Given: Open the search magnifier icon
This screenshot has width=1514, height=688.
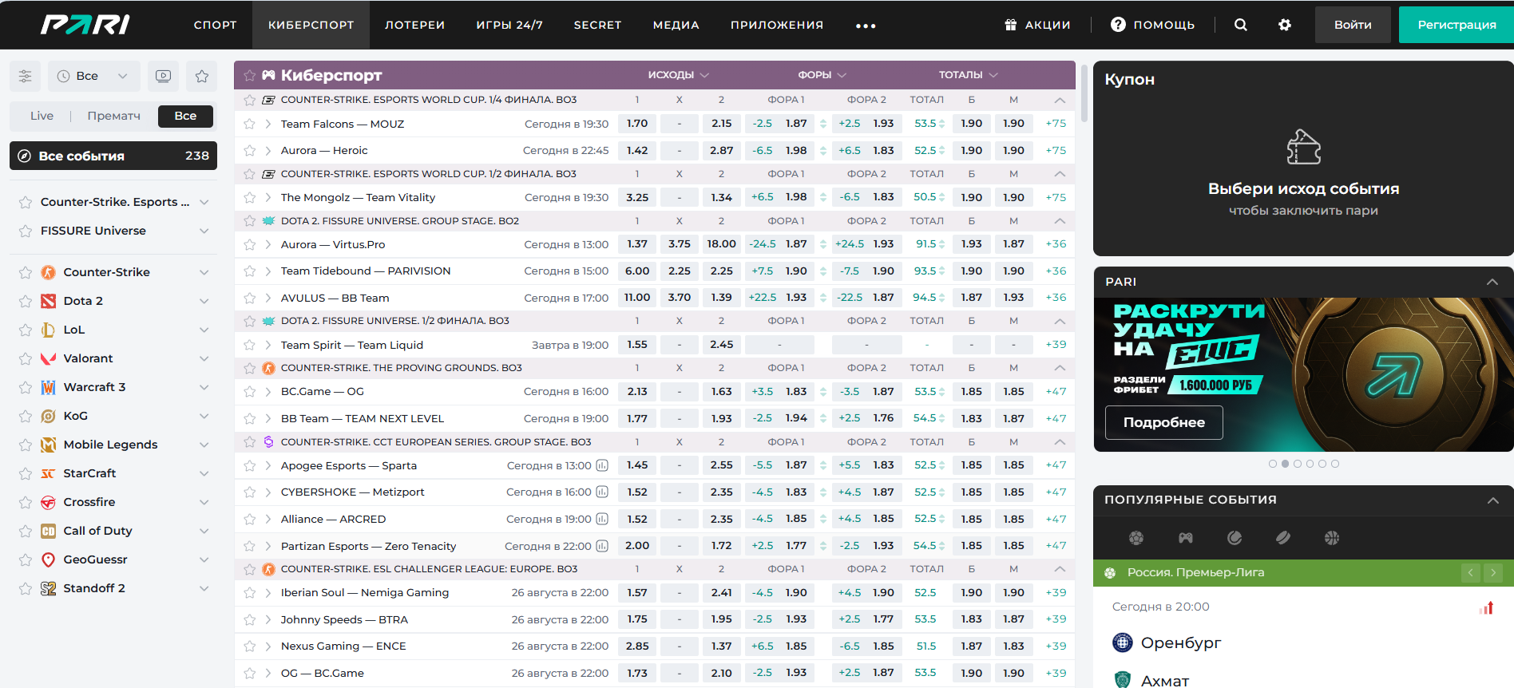Looking at the screenshot, I should (x=1240, y=25).
